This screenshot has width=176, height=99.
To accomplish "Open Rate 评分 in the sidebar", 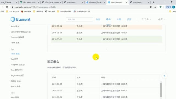I will click(x=15, y=26).
